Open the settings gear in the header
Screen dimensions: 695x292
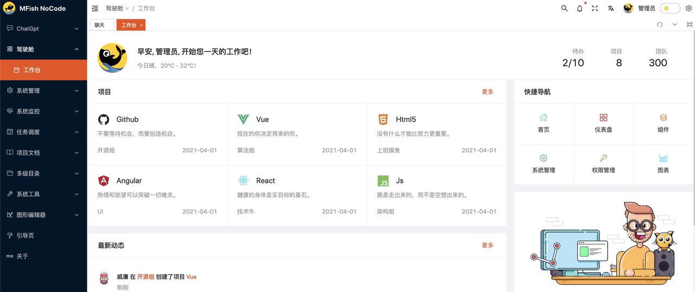(688, 8)
